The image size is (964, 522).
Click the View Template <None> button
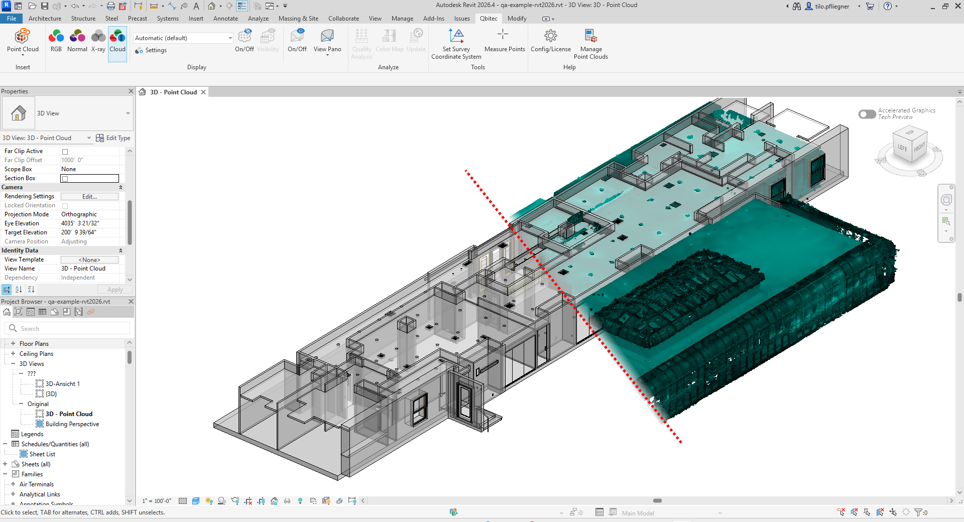89,260
